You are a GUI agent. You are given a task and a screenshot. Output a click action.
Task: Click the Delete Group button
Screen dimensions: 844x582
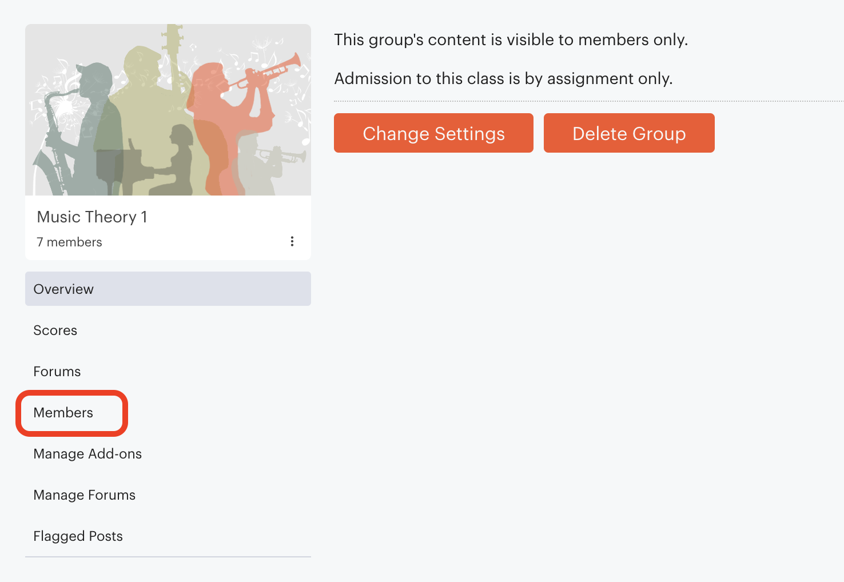coord(629,133)
